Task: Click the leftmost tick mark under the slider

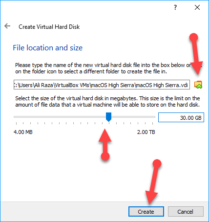Action: click(x=16, y=123)
